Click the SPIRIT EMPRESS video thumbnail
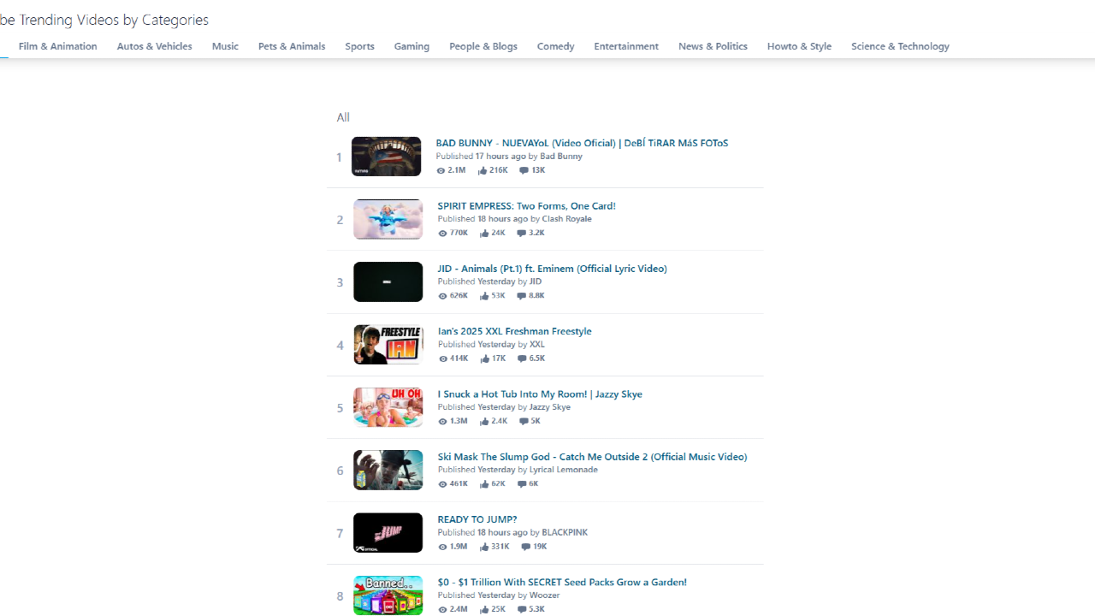This screenshot has width=1095, height=616. click(x=388, y=219)
